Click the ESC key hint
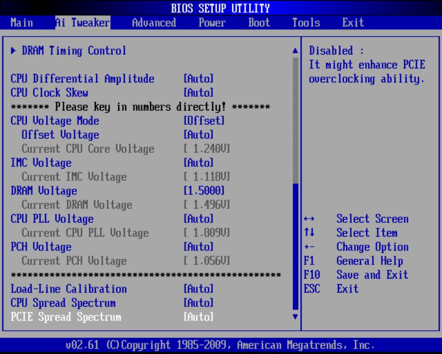This screenshot has height=354, width=442. click(x=312, y=289)
